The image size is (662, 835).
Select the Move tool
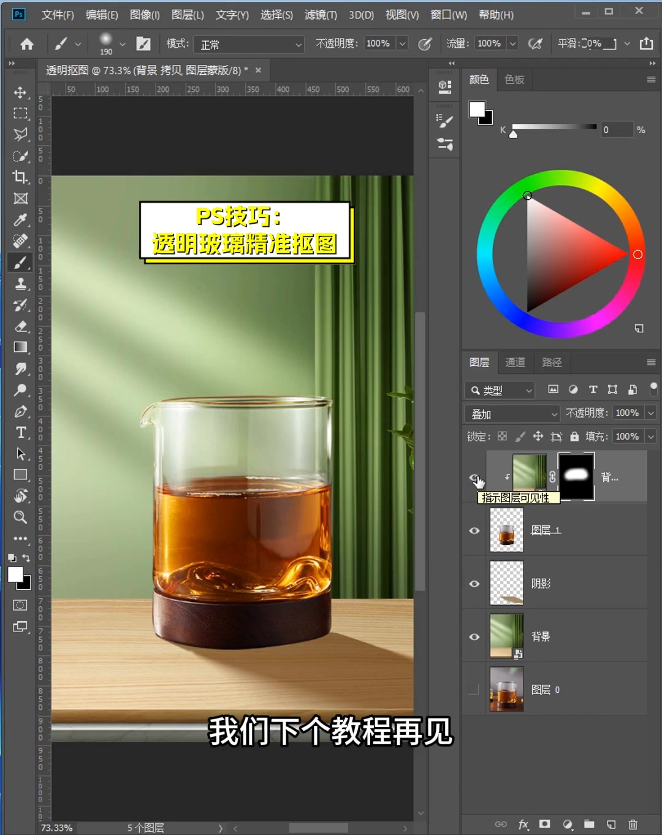click(20, 92)
